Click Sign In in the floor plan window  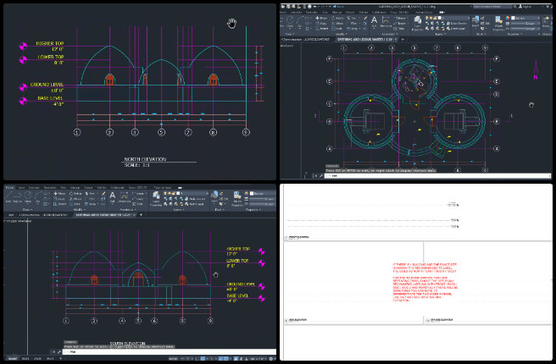(x=526, y=7)
